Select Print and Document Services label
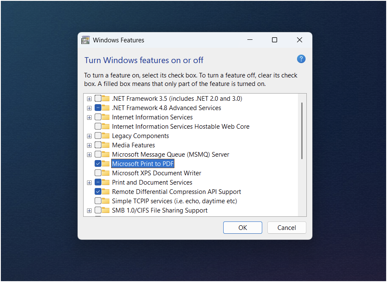This screenshot has height=282, width=387. click(x=152, y=182)
